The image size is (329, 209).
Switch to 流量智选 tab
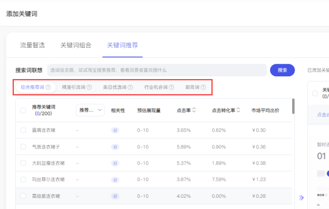click(32, 45)
